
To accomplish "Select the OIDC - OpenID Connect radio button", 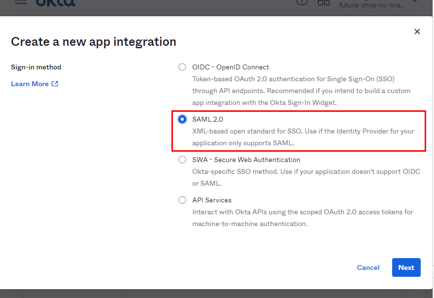I will (x=182, y=67).
